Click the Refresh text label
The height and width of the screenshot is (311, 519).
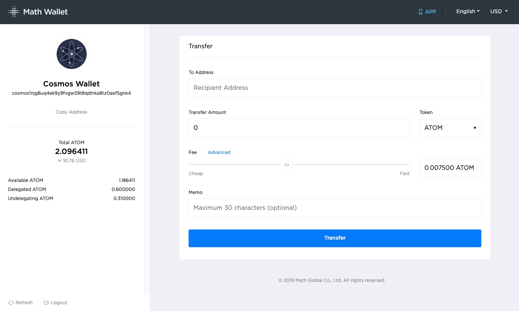pyautogui.click(x=24, y=303)
